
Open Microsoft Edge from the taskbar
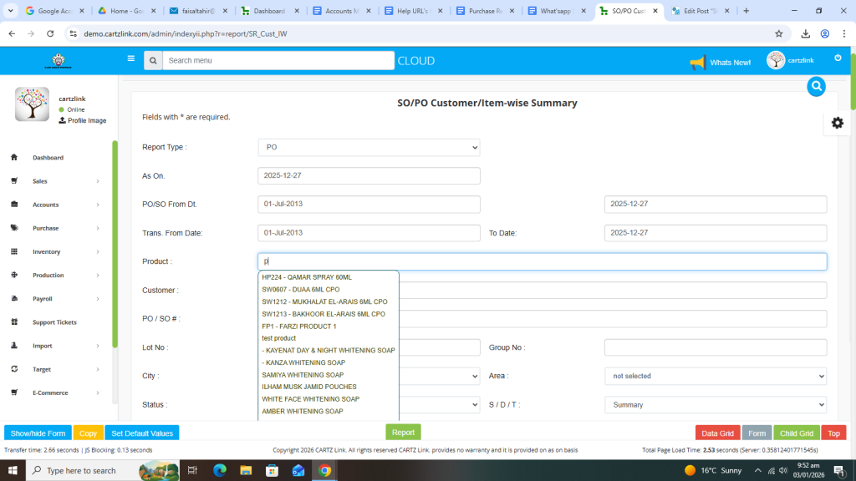click(220, 470)
